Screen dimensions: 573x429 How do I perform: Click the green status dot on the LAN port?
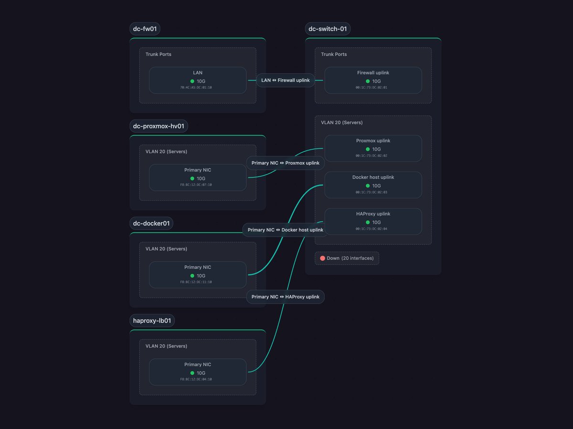point(192,82)
